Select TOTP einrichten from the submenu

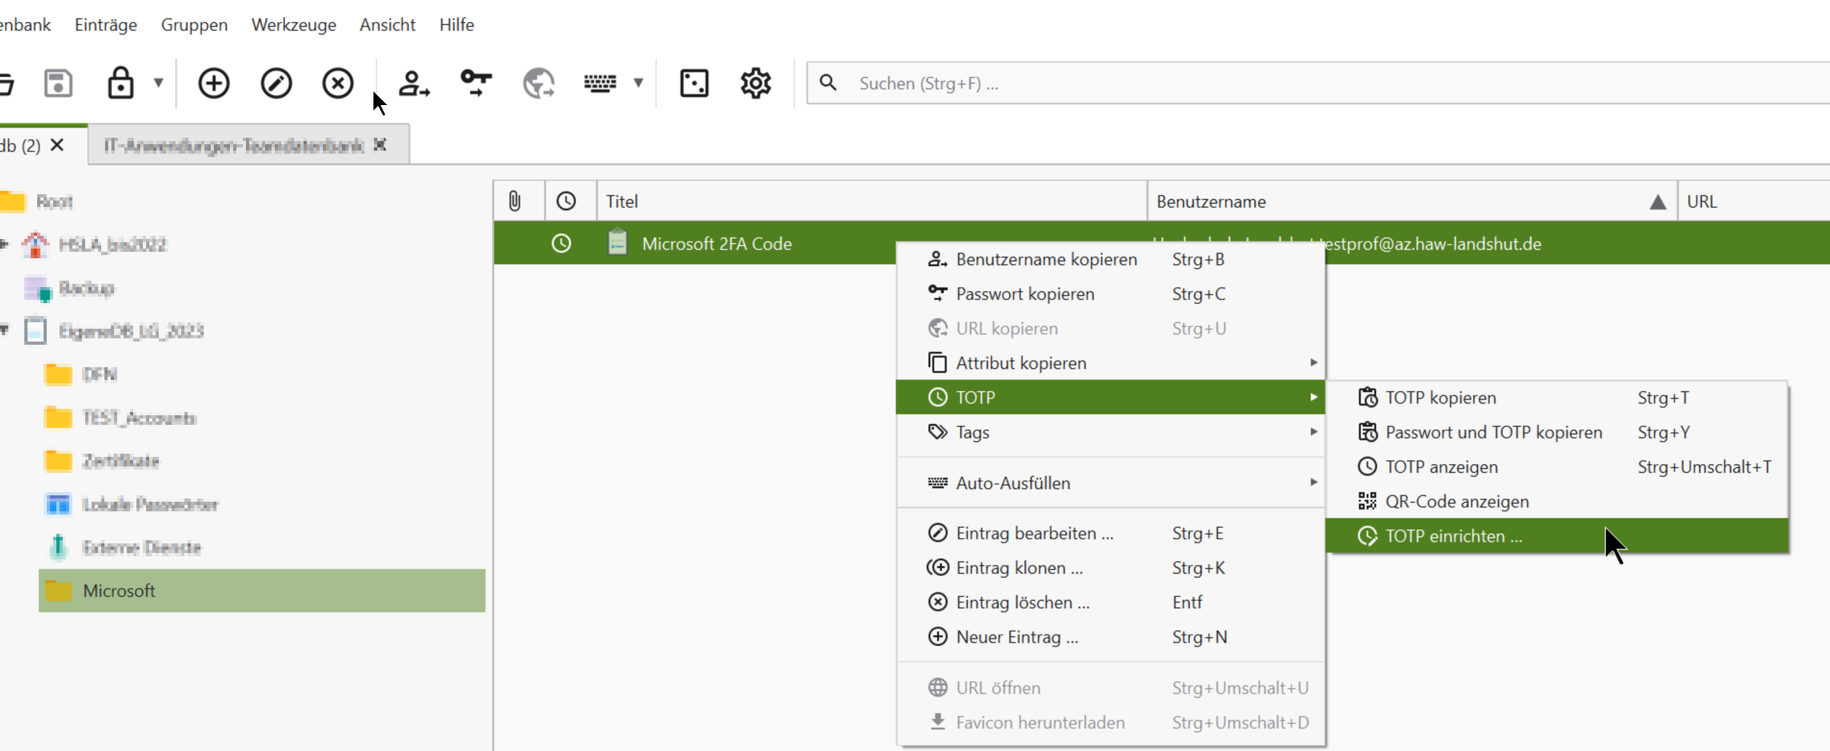pyautogui.click(x=1453, y=536)
